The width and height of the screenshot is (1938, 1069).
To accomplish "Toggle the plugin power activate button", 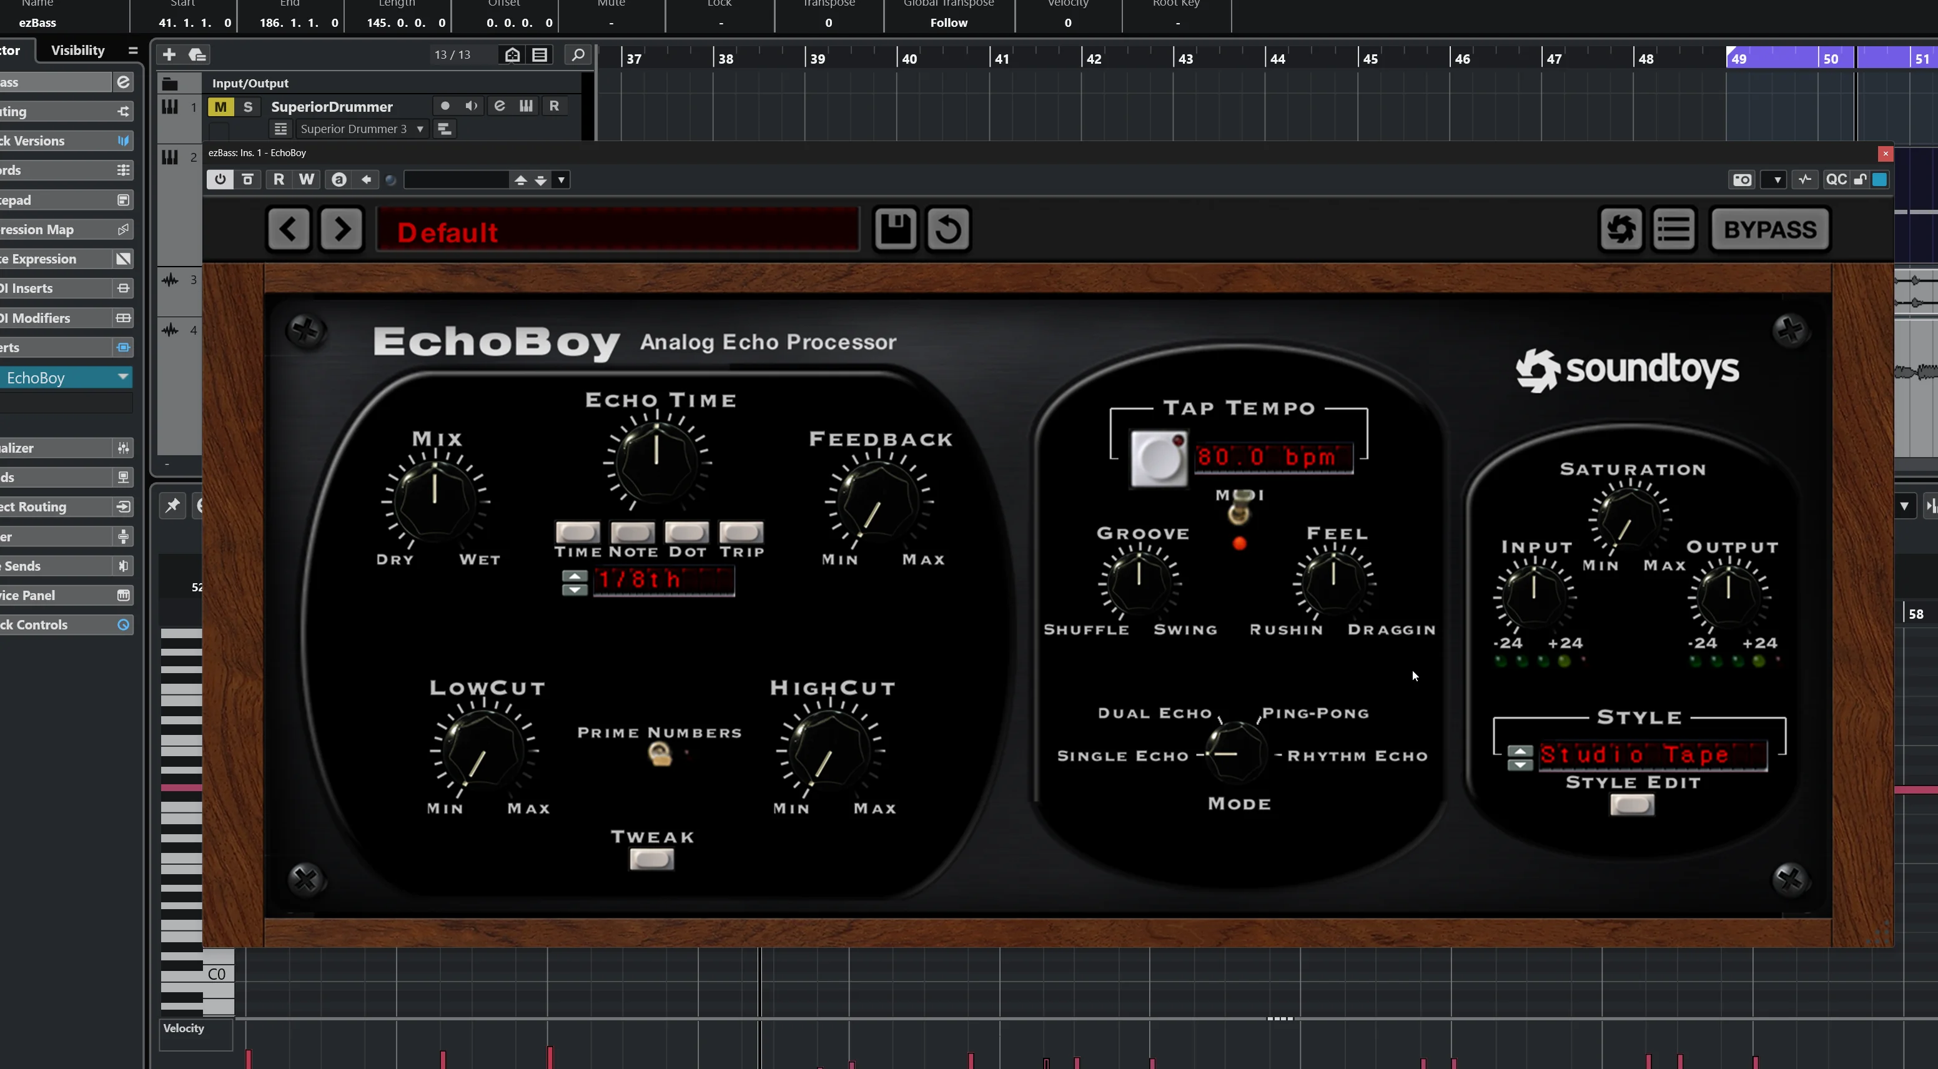I will [220, 180].
